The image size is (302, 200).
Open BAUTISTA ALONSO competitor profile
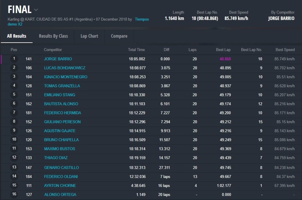coord(61,104)
